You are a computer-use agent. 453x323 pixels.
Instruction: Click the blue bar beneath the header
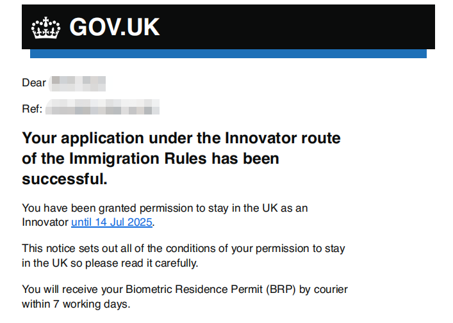228,54
